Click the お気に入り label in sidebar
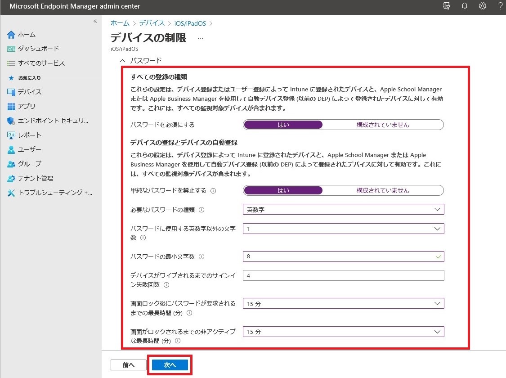Image resolution: width=506 pixels, height=378 pixels. click(x=29, y=78)
